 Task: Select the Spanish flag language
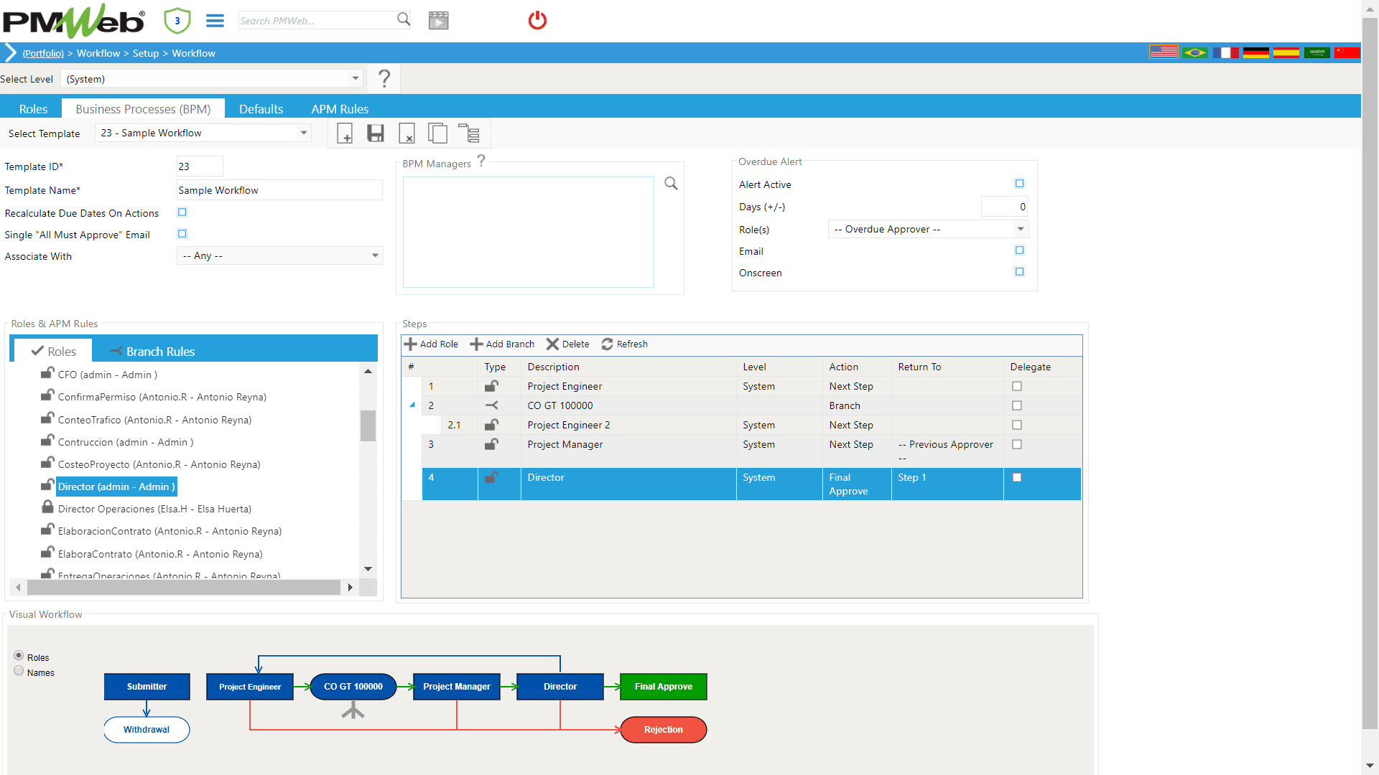click(1286, 52)
